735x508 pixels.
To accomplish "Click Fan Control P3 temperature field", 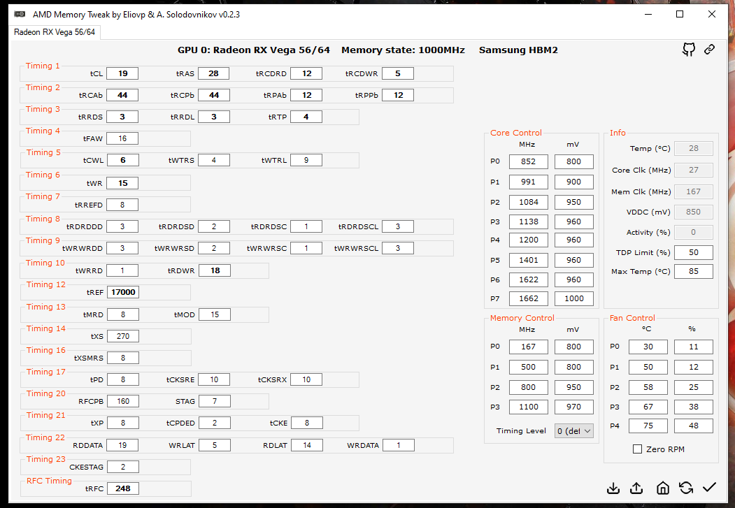I will (x=648, y=407).
